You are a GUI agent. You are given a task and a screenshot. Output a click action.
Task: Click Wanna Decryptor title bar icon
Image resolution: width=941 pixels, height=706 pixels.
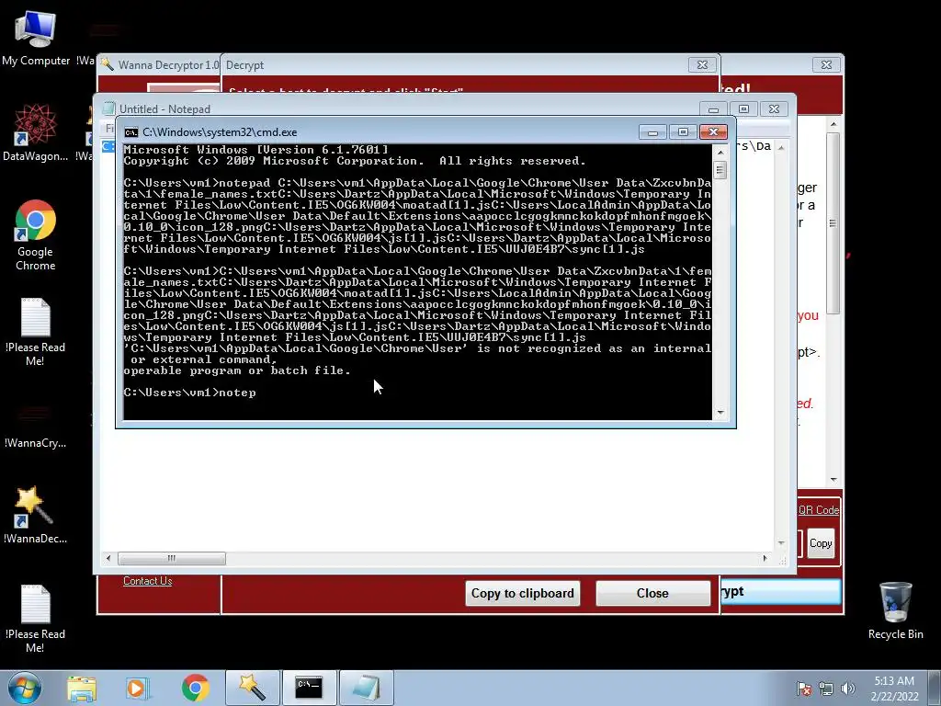click(108, 64)
